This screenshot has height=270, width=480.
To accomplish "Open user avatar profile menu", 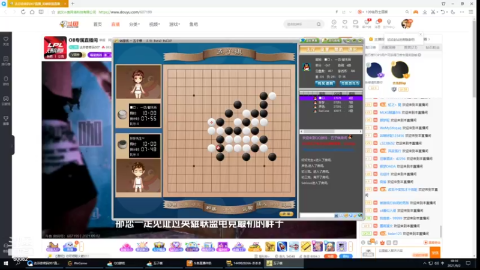I will pos(407,24).
